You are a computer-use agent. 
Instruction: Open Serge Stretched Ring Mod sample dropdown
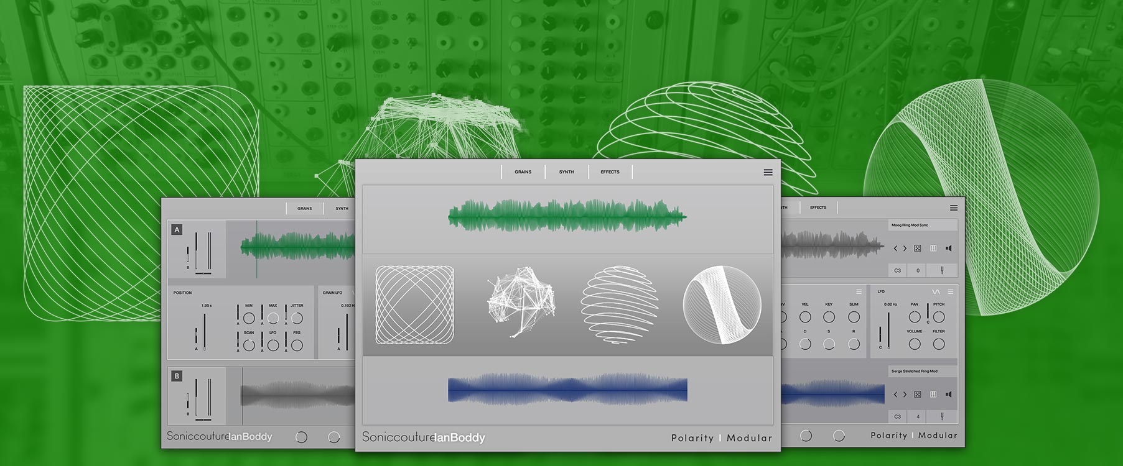[x=922, y=371]
